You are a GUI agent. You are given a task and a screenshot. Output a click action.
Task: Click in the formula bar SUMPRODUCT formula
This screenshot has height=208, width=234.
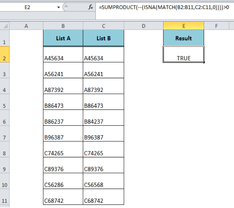(164, 7)
